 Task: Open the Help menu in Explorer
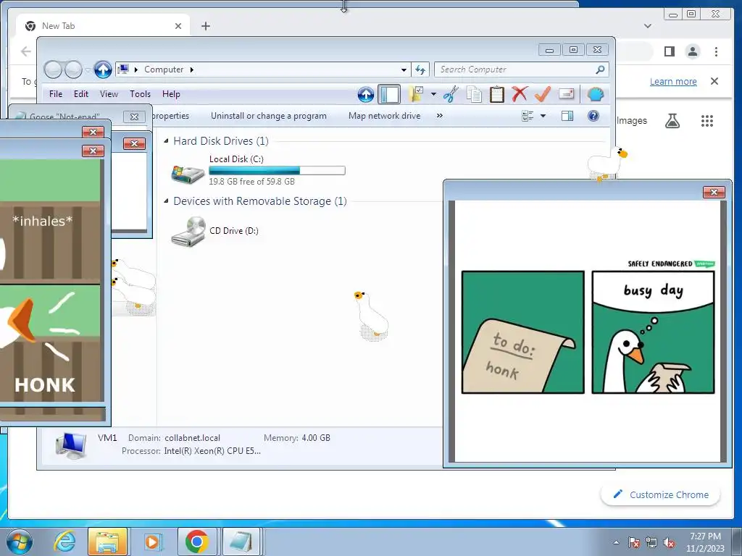[171, 94]
